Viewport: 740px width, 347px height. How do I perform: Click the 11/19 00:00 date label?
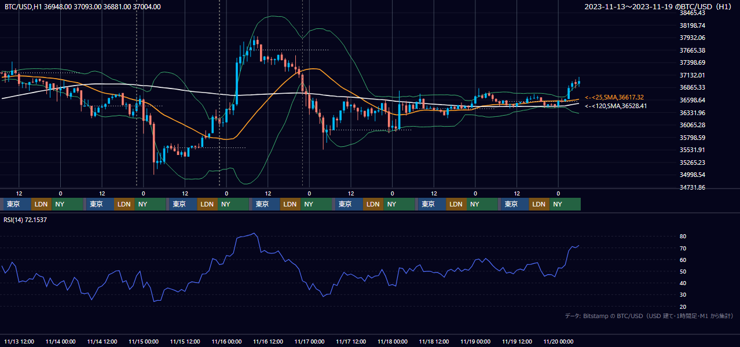tap(475, 341)
